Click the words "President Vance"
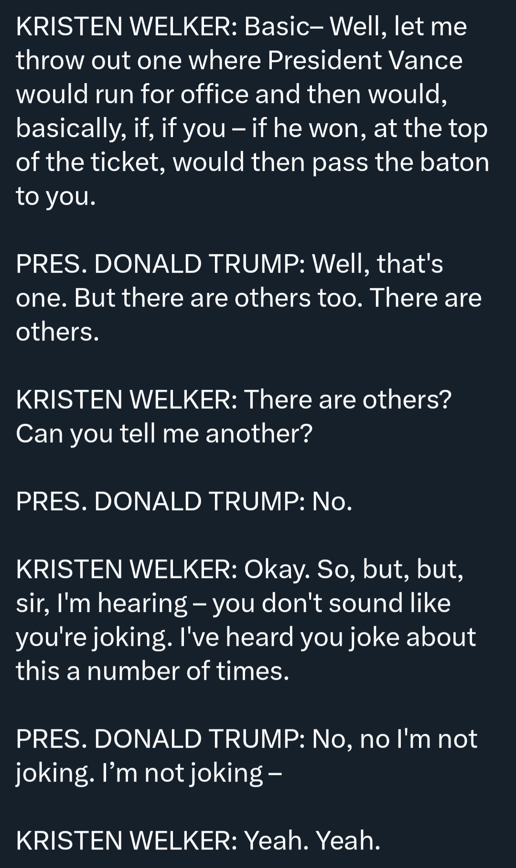516x868 pixels. (x=365, y=60)
